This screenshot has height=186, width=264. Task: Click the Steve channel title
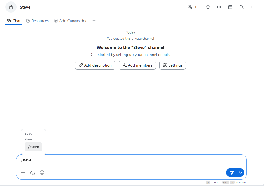25,7
